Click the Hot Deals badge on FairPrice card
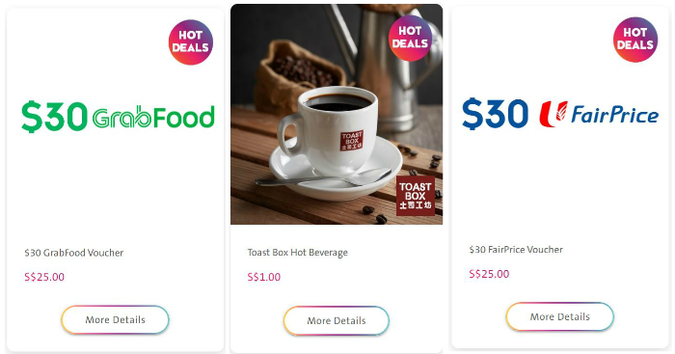675x354 pixels. (x=634, y=40)
